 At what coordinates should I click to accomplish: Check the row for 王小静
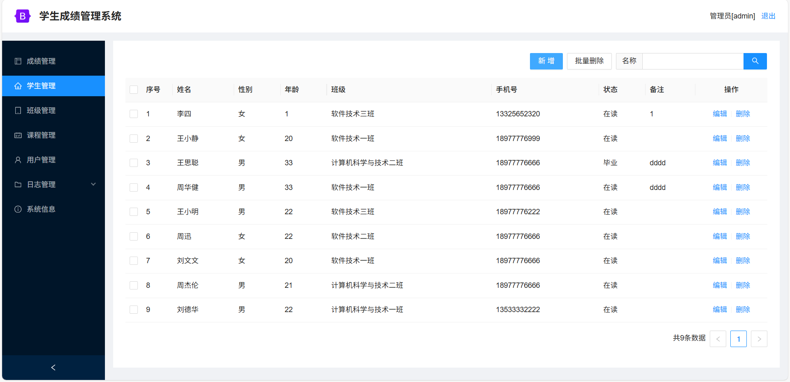(x=134, y=139)
